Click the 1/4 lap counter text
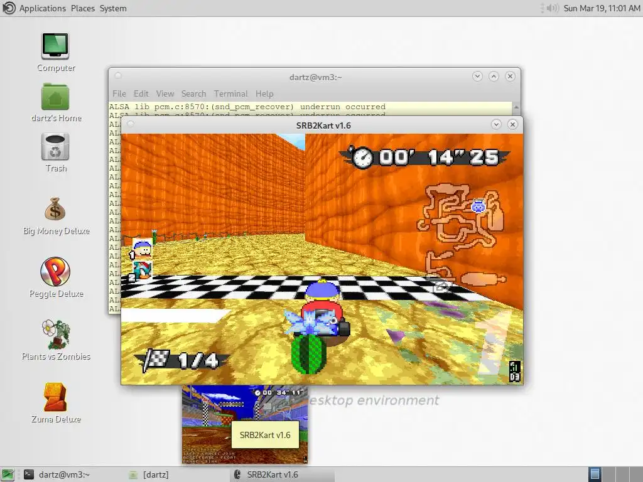The width and height of the screenshot is (643, 482). (x=198, y=361)
